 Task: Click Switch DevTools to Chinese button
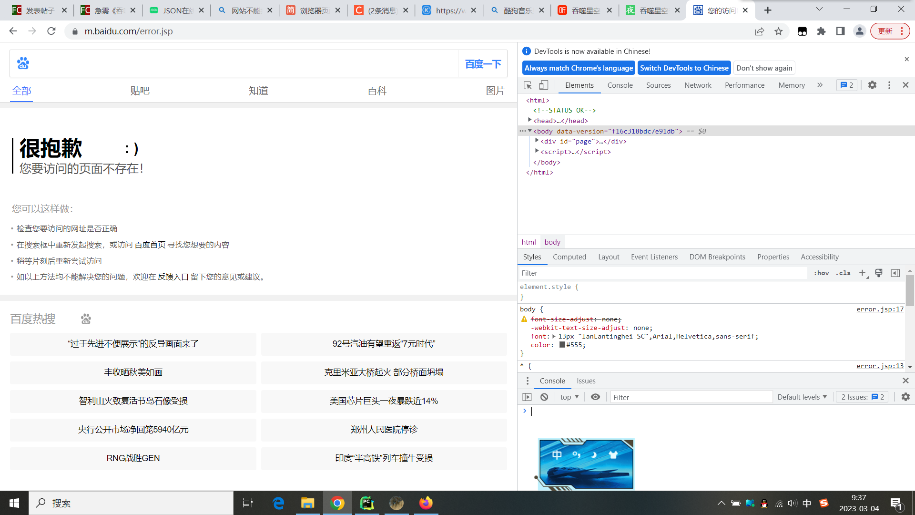click(684, 68)
